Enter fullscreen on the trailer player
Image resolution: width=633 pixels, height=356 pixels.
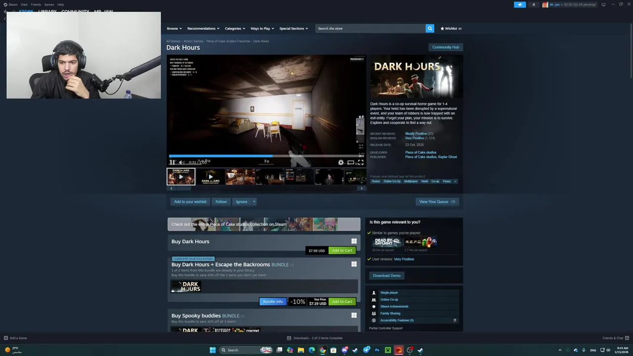tap(361, 162)
